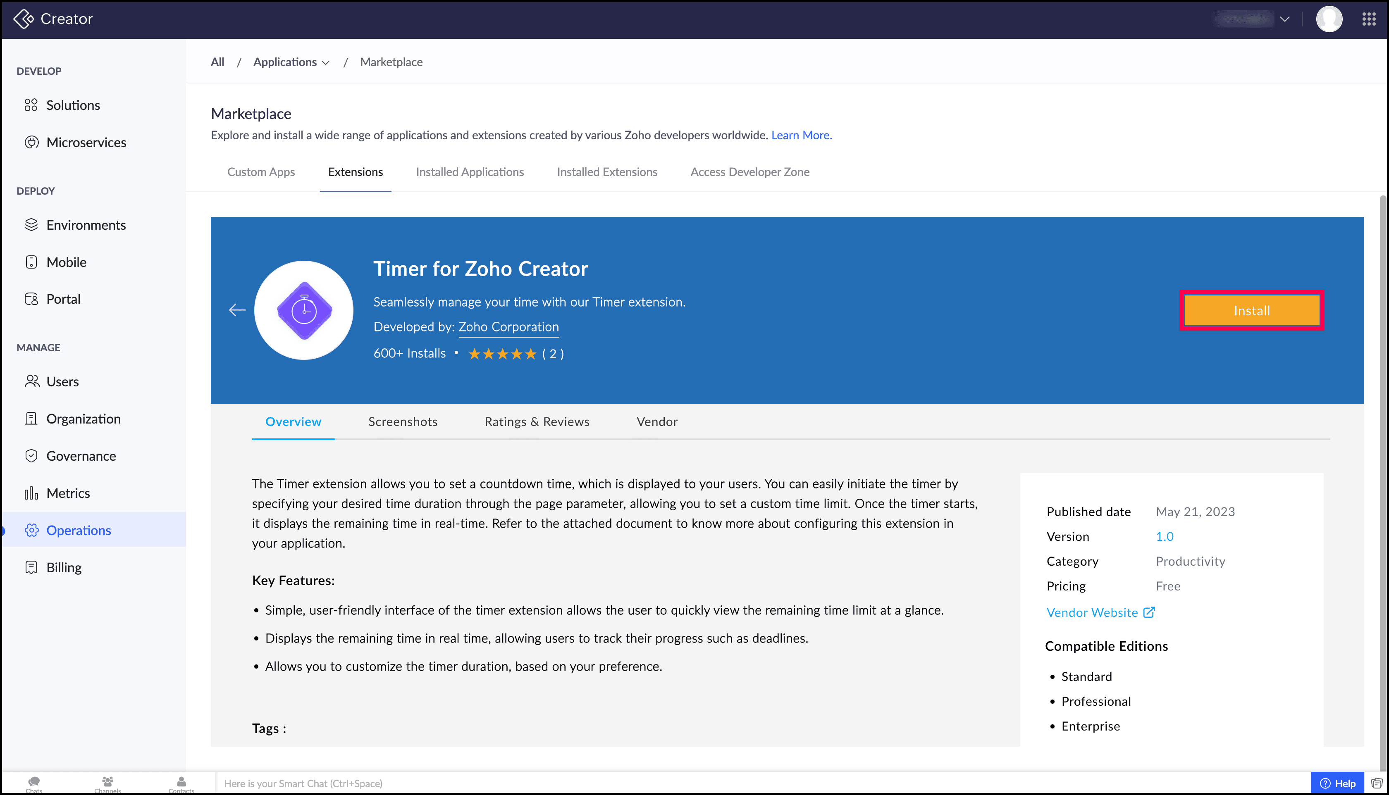Open the Zoho Corporation developer link
Viewport: 1389px width, 795px height.
pyautogui.click(x=508, y=326)
